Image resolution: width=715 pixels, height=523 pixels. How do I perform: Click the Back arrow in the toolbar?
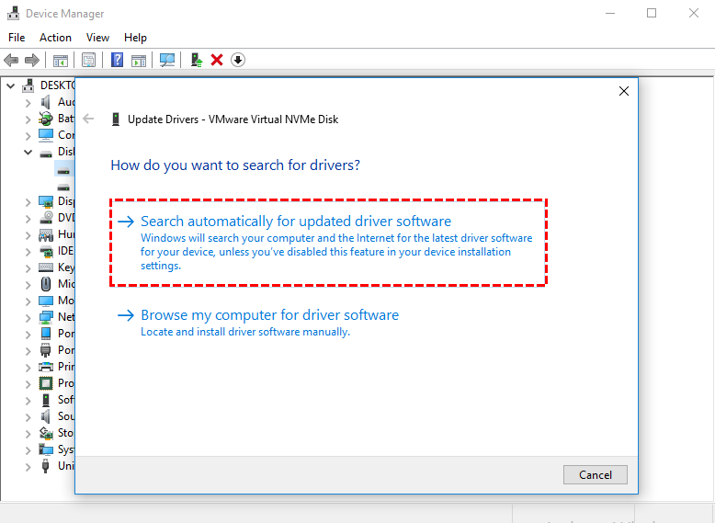[11, 61]
